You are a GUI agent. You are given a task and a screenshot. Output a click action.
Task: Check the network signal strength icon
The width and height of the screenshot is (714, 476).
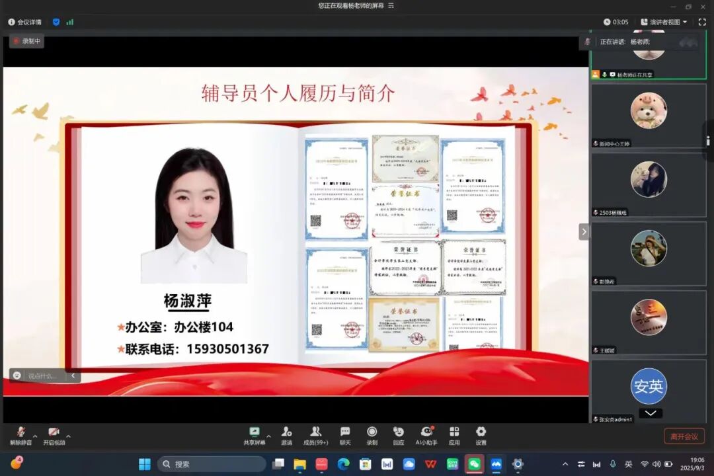tap(69, 22)
